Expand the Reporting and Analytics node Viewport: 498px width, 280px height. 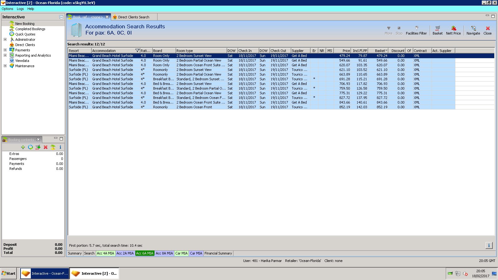pyautogui.click(x=5, y=55)
